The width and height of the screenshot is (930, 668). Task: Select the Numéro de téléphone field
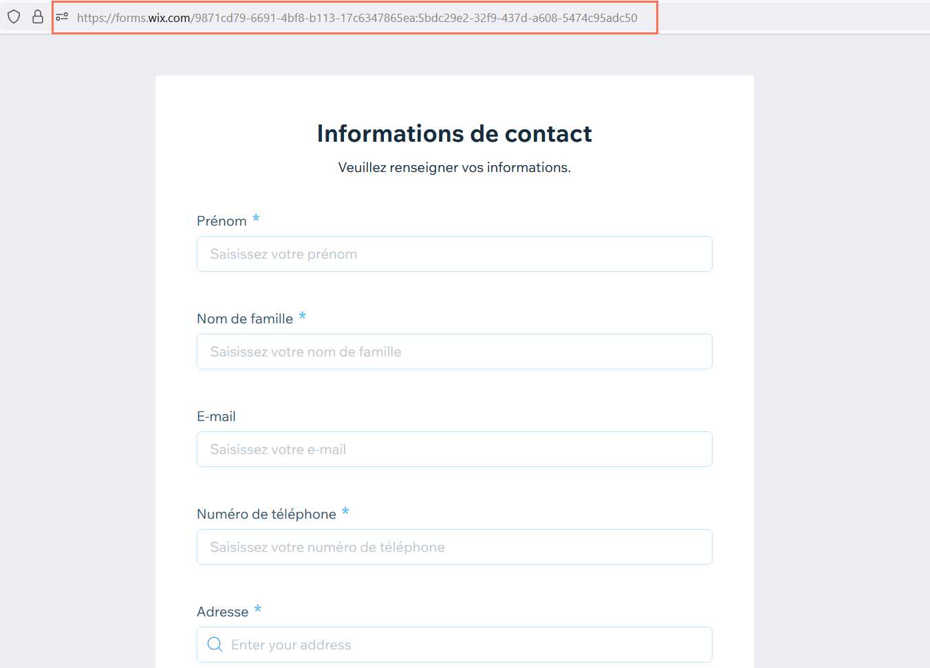point(454,547)
